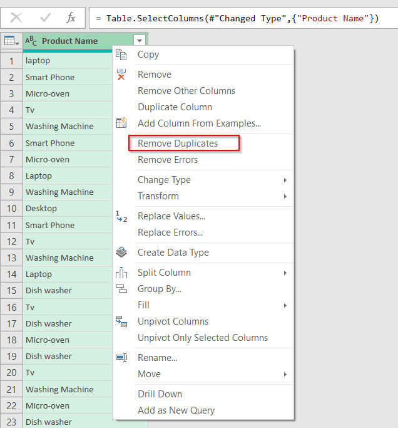This screenshot has width=398, height=428.
Task: Select 'Washing Machine' cell in row 21
Action: [68, 389]
